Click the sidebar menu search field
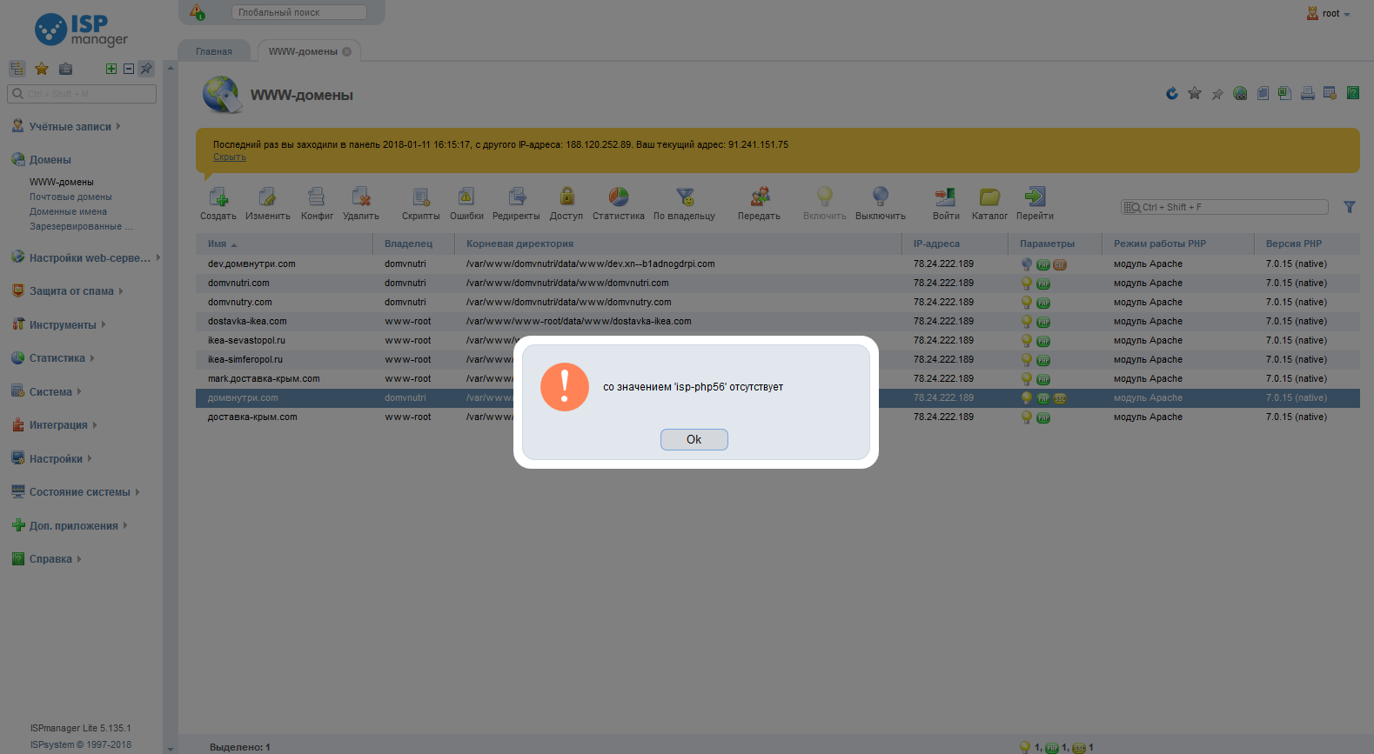The image size is (1374, 754). click(x=82, y=94)
